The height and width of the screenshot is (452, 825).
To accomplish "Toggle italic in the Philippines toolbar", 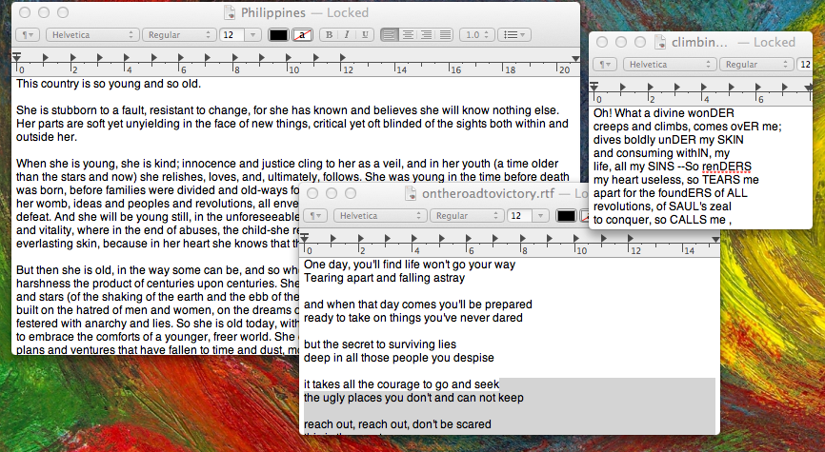I will [346, 35].
